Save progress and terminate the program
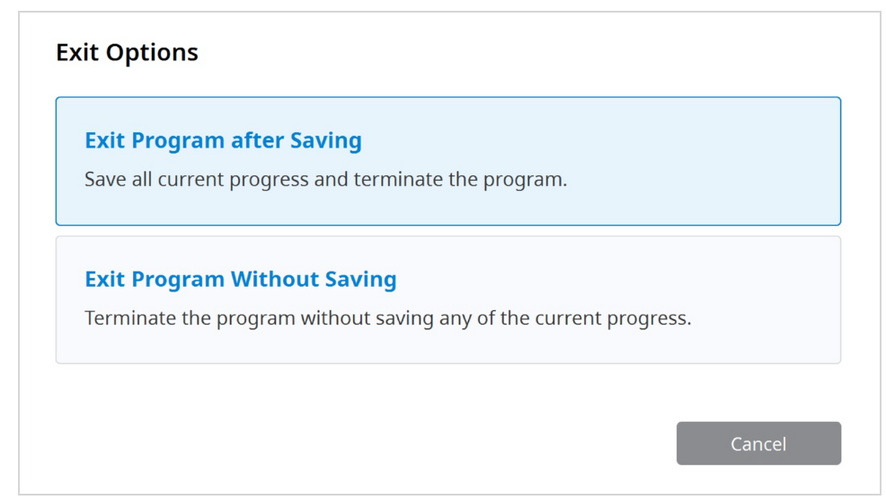 click(448, 161)
